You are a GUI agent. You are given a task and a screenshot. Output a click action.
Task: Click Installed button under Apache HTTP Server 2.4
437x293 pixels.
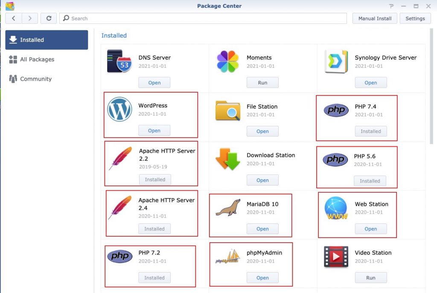pyautogui.click(x=154, y=229)
